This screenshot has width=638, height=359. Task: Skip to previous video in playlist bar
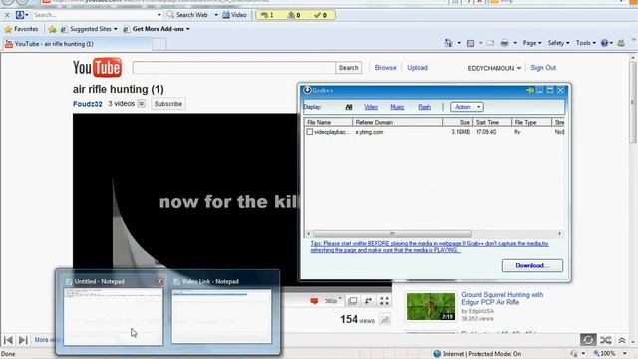pyautogui.click(x=8, y=340)
